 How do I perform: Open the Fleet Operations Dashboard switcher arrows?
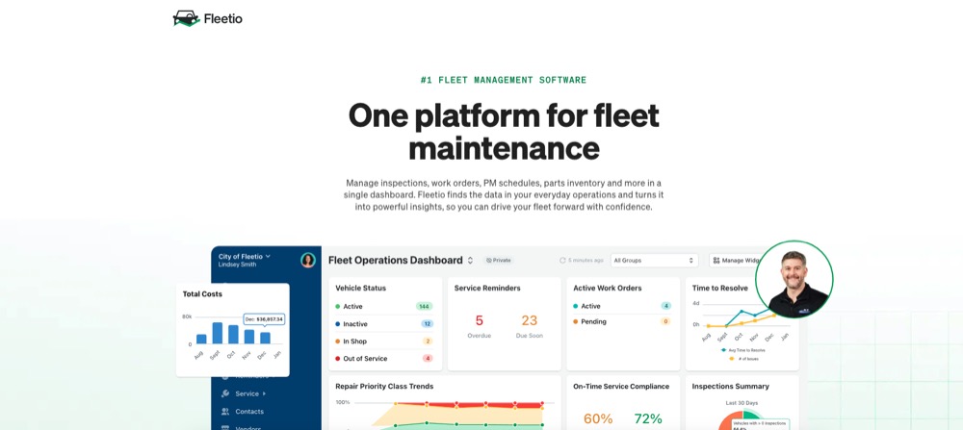point(471,260)
